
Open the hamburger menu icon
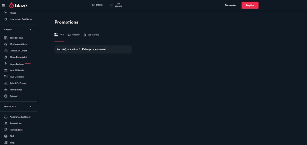pyautogui.click(x=3, y=5)
